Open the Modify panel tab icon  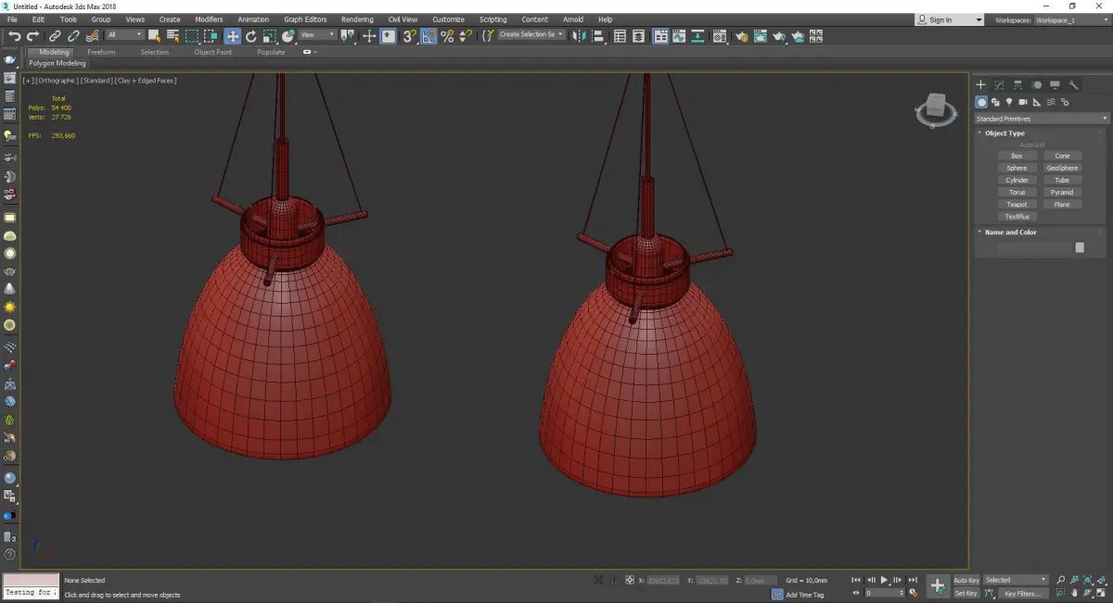pyautogui.click(x=999, y=85)
